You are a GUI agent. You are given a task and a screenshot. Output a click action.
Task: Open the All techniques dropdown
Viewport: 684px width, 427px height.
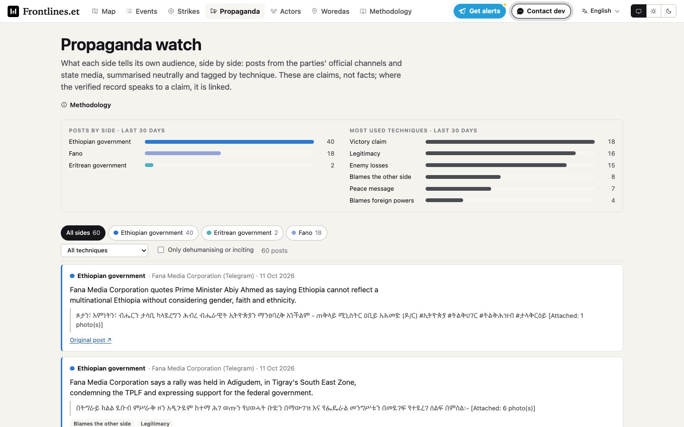point(104,251)
